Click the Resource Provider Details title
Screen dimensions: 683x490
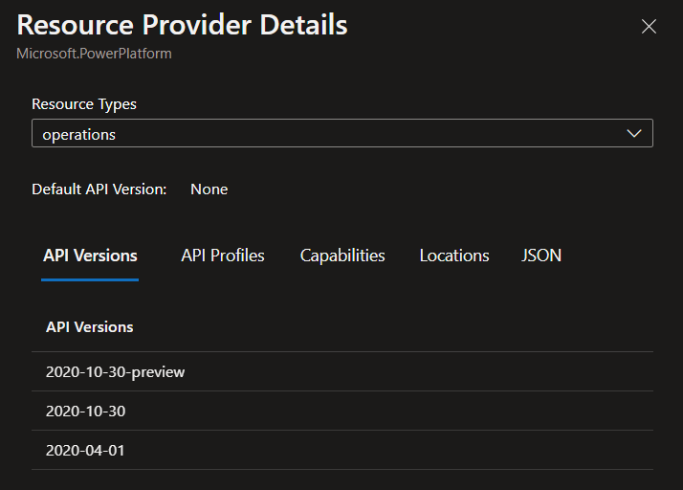pyautogui.click(x=182, y=25)
